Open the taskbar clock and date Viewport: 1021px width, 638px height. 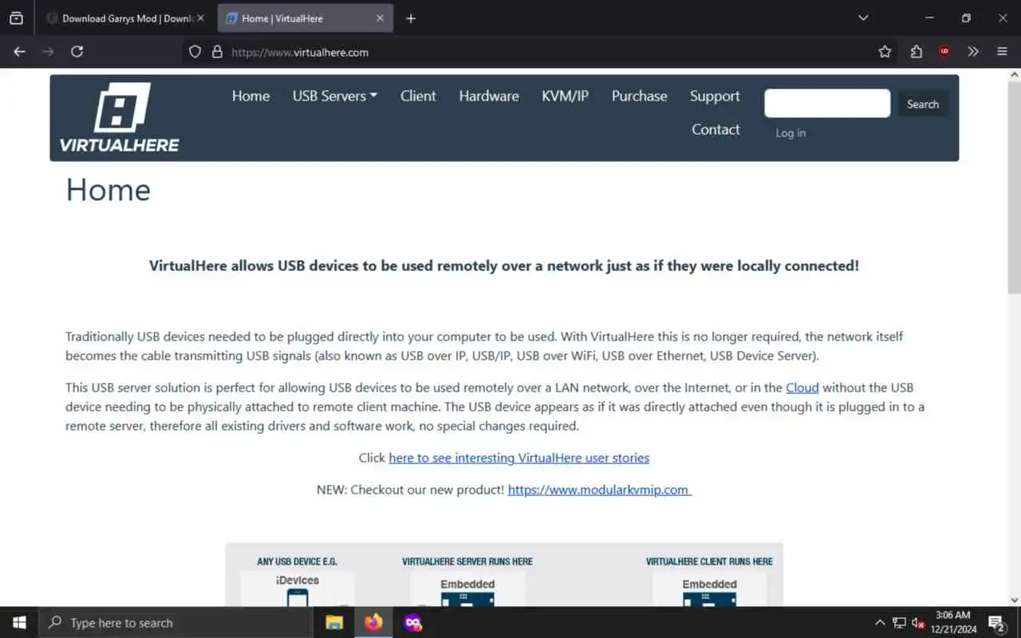tap(953, 623)
